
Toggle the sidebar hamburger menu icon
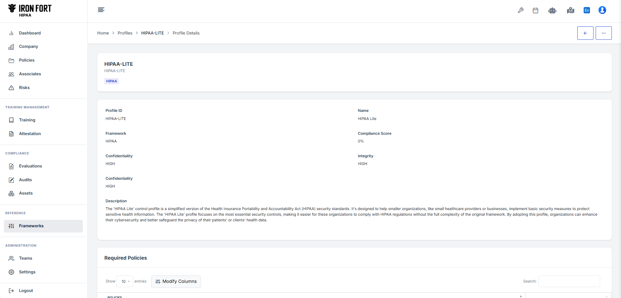[101, 10]
